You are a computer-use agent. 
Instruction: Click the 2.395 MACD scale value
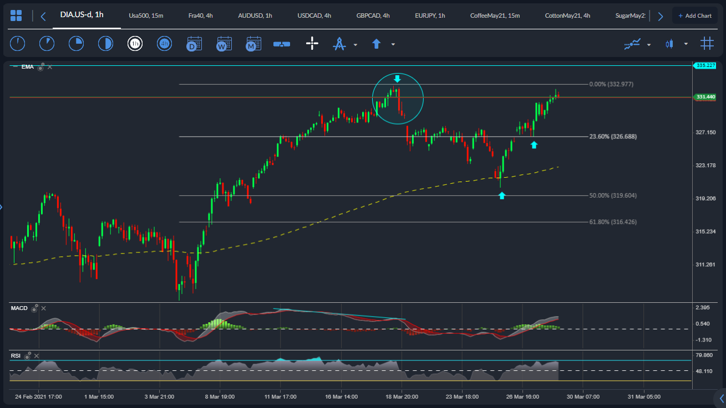[703, 307]
